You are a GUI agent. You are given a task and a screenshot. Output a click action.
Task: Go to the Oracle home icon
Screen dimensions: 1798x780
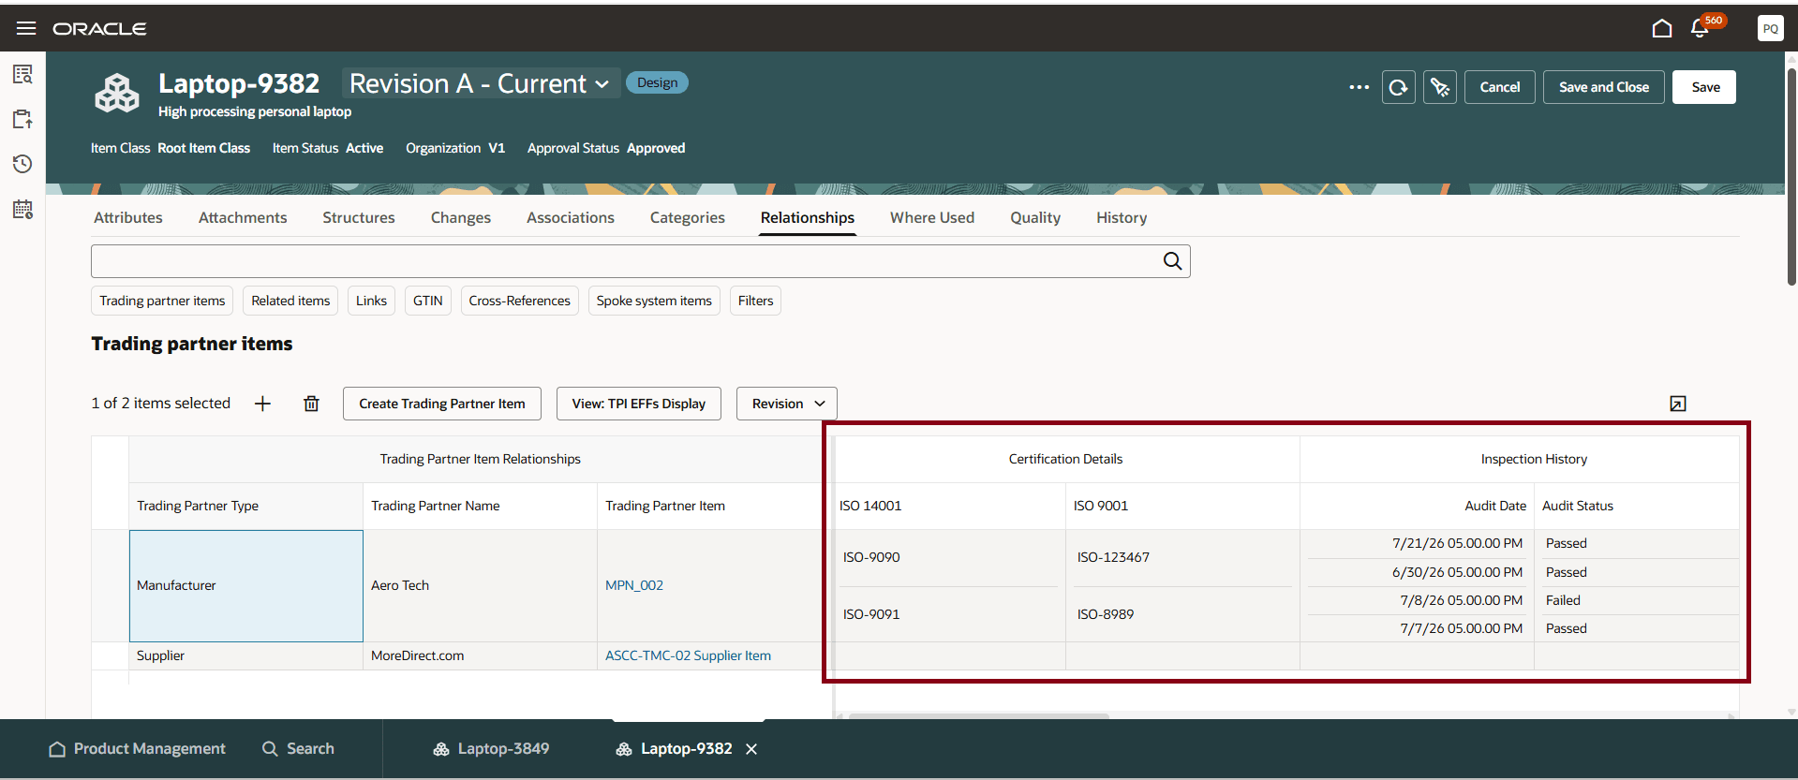(1662, 28)
